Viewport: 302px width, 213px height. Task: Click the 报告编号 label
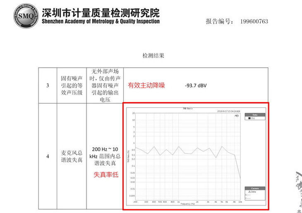219,21
